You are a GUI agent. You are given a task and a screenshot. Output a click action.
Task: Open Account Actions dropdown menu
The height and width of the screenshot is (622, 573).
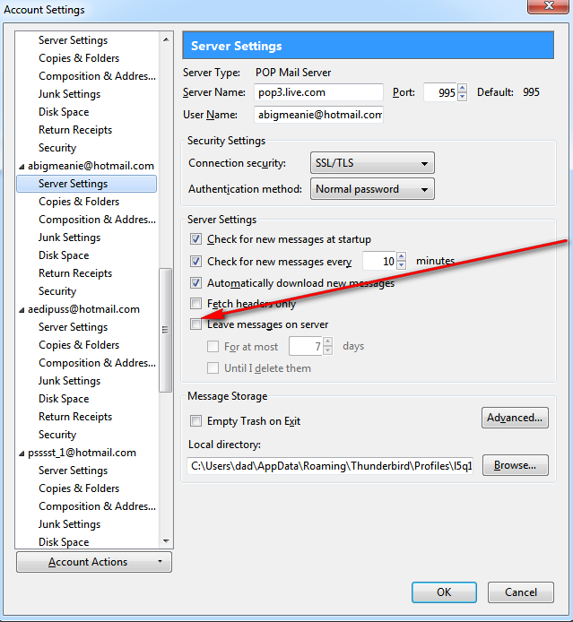click(94, 562)
